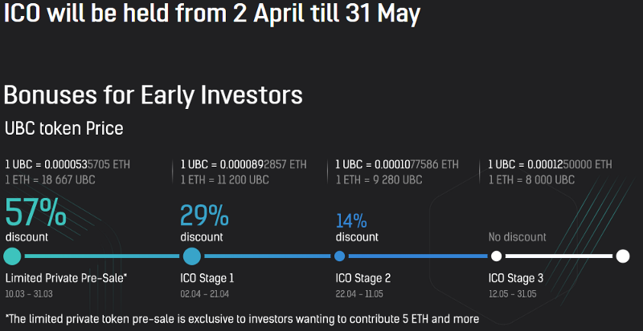Click the No discount label
This screenshot has width=643, height=331.
click(517, 237)
